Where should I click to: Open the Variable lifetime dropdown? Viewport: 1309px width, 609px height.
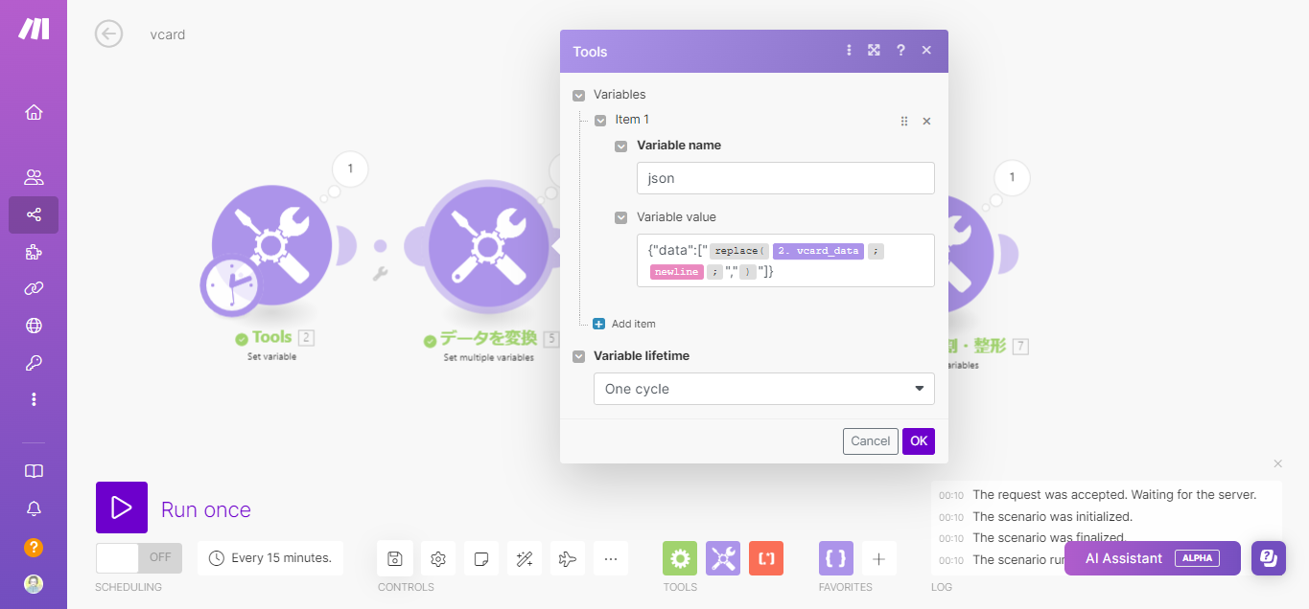[x=763, y=389]
